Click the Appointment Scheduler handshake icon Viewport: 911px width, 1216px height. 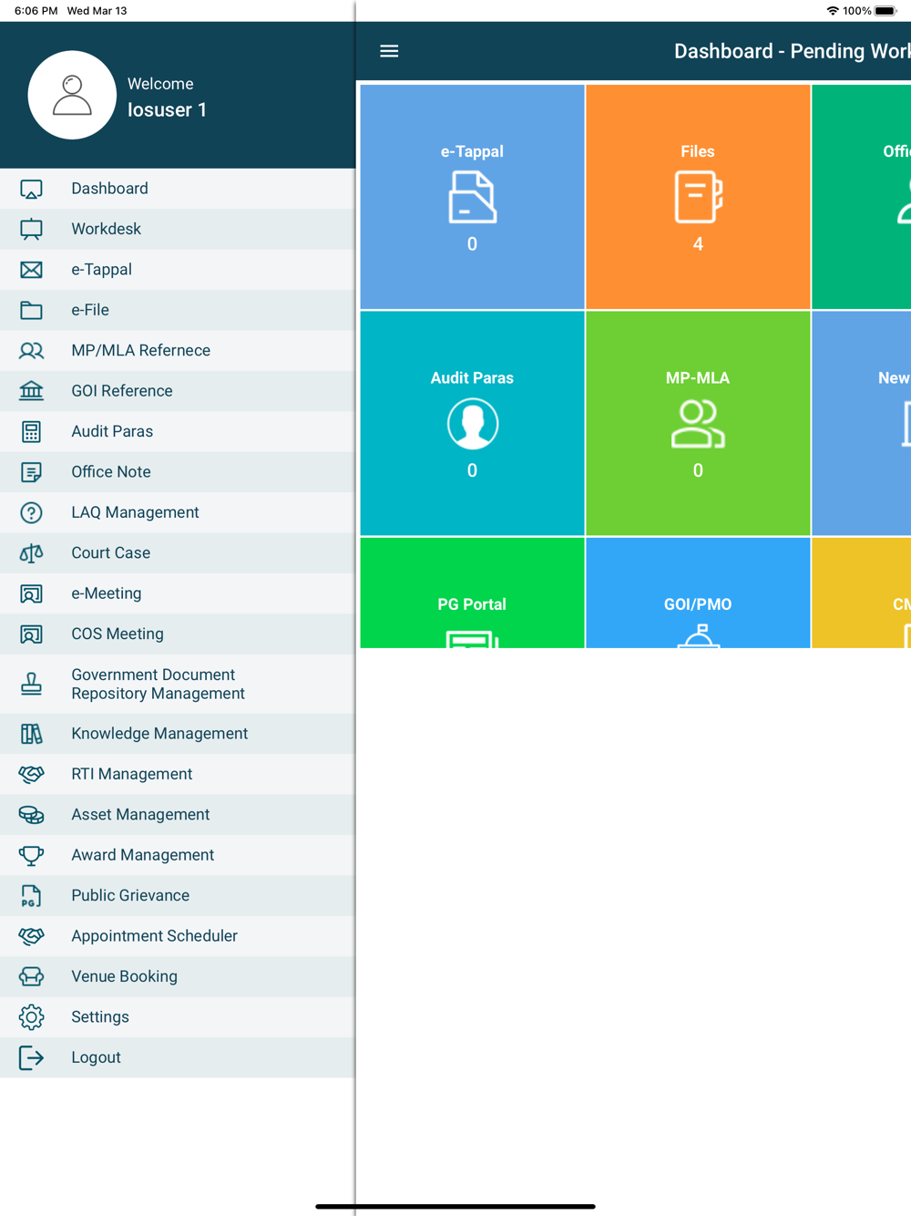31,936
